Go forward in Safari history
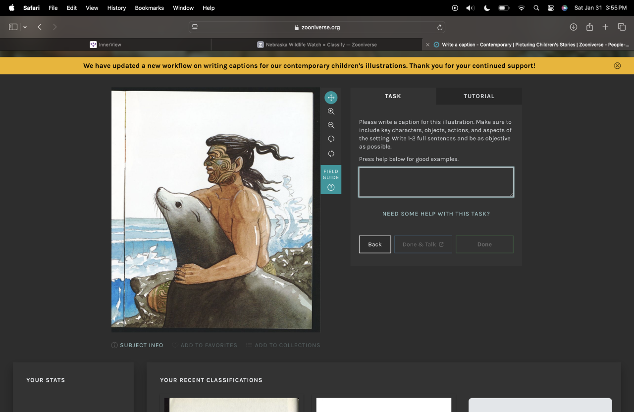Screen dimensions: 634x412 pyautogui.click(x=54, y=27)
